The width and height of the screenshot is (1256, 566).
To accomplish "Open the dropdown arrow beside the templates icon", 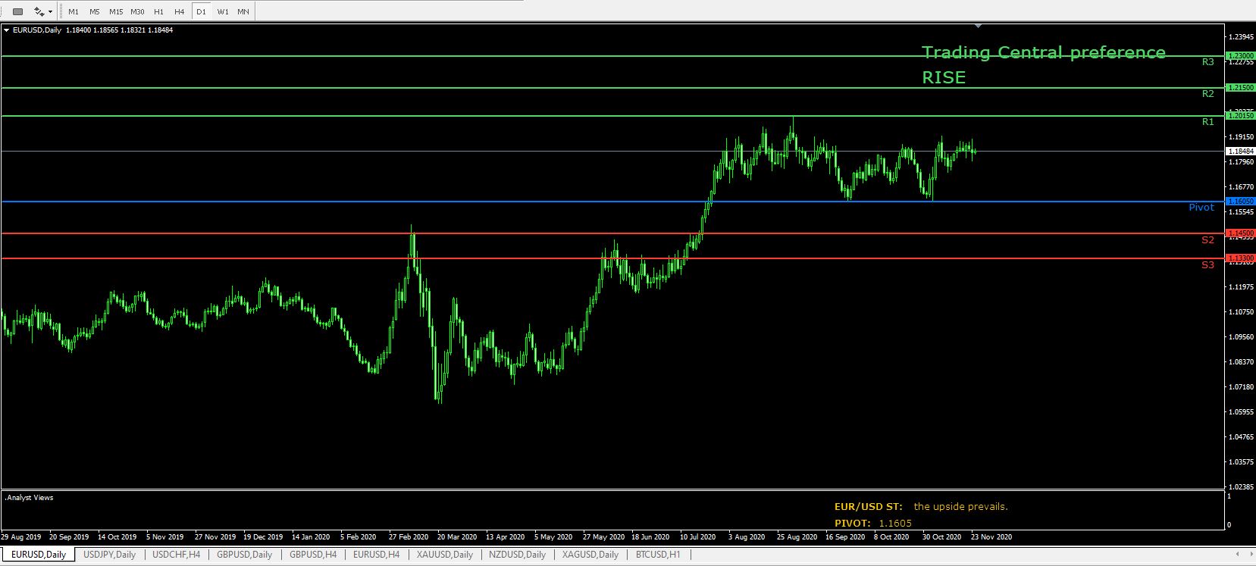I will click(x=50, y=12).
